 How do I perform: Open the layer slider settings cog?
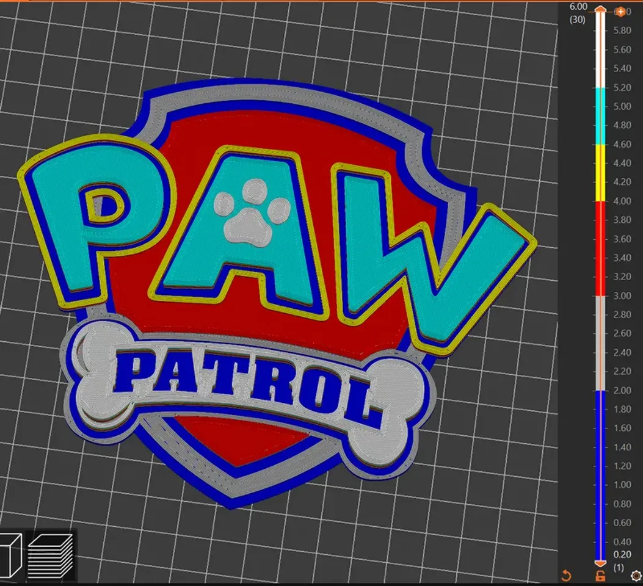pyautogui.click(x=635, y=575)
